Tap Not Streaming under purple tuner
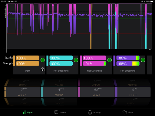Screen dimensions: 155x116 (x=128, y=71)
